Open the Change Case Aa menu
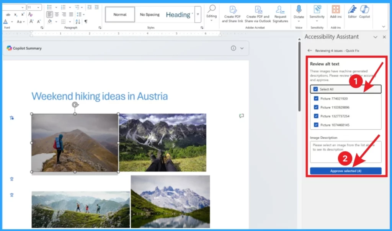The height and width of the screenshot is (231, 392). pyautogui.click(x=21, y=22)
